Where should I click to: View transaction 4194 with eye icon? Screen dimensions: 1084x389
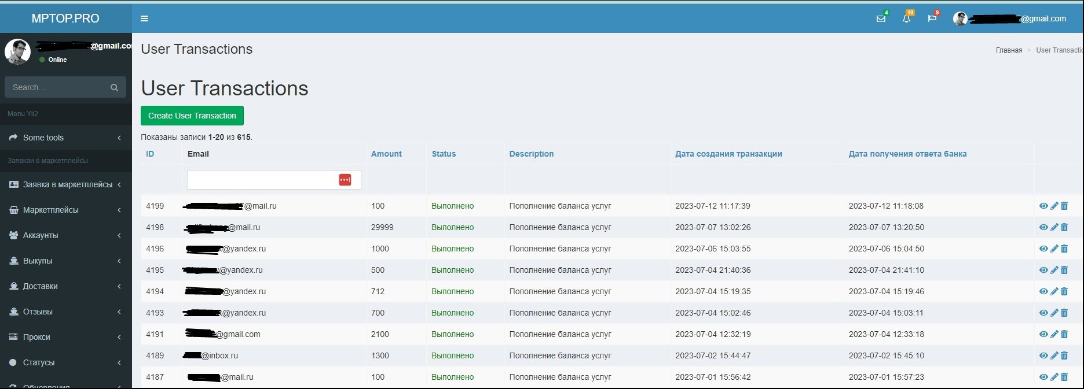[1043, 291]
